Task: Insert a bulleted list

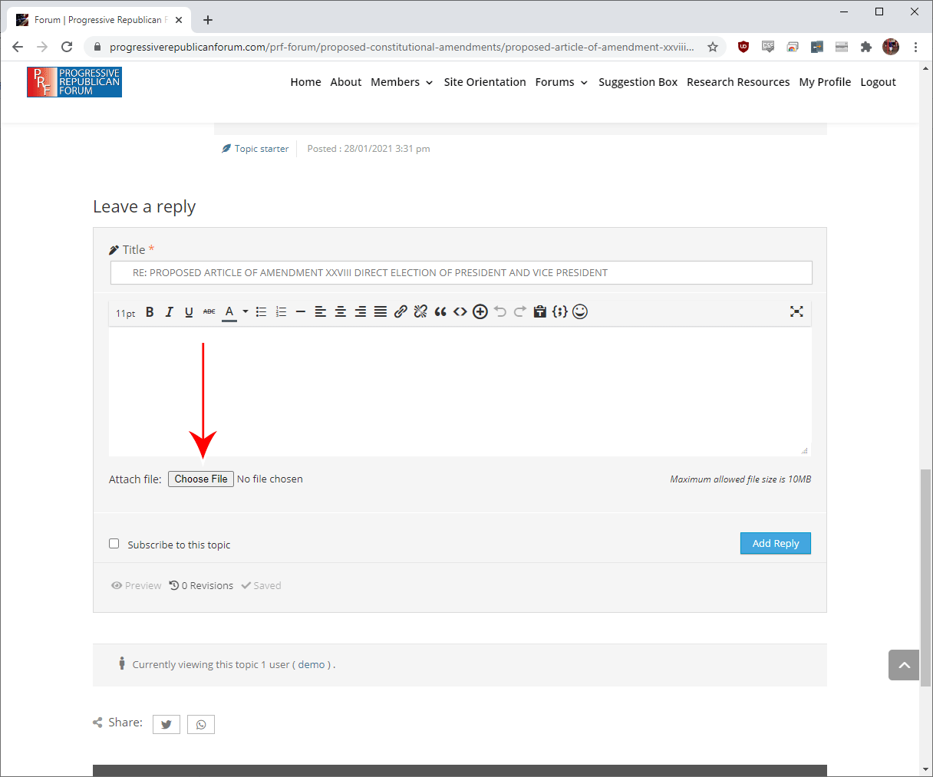Action: point(261,312)
